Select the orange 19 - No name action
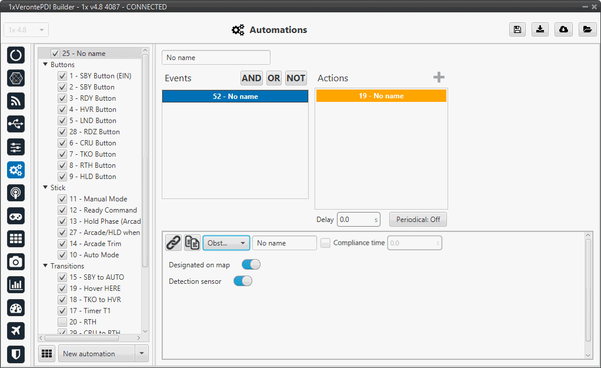This screenshot has height=368, width=601. point(381,96)
